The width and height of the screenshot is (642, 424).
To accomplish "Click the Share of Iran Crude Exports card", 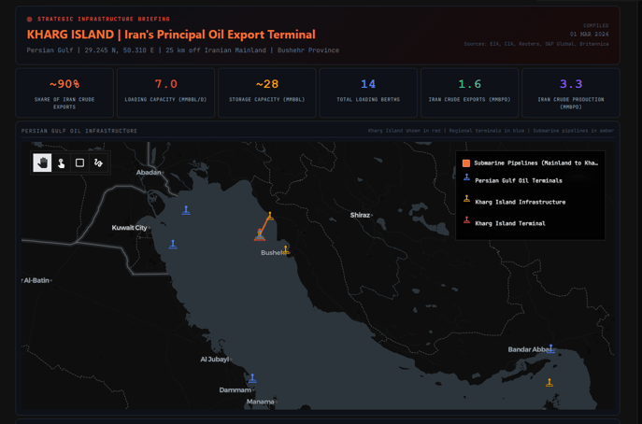I will click(x=64, y=92).
